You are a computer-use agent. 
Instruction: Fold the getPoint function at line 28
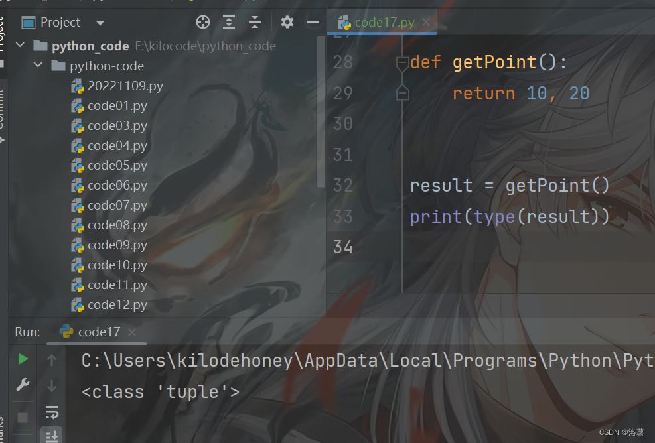point(402,64)
